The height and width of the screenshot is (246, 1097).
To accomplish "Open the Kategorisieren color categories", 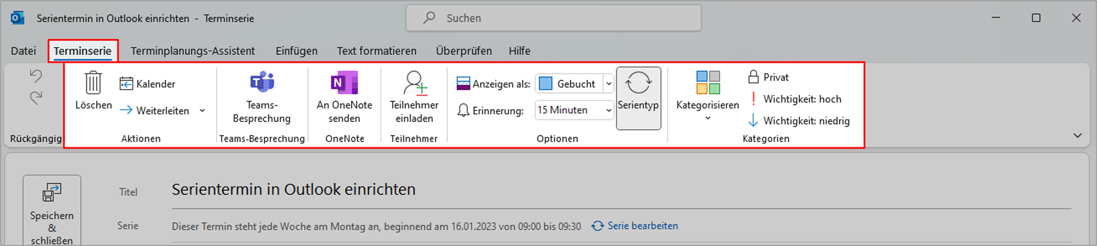I will (x=708, y=97).
